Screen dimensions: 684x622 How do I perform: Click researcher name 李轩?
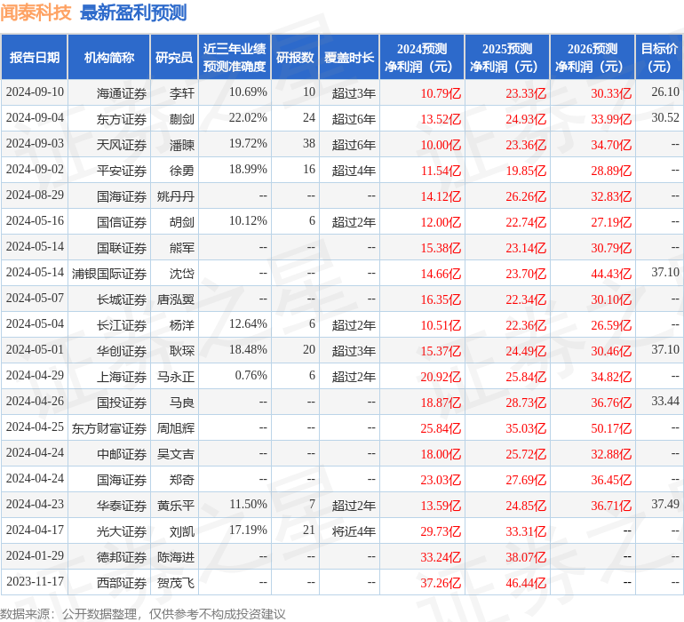point(182,93)
